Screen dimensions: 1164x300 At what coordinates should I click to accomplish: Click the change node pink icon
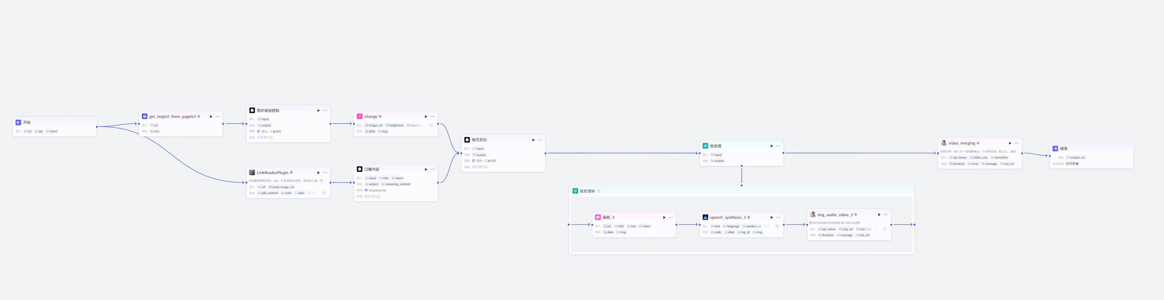click(x=359, y=116)
